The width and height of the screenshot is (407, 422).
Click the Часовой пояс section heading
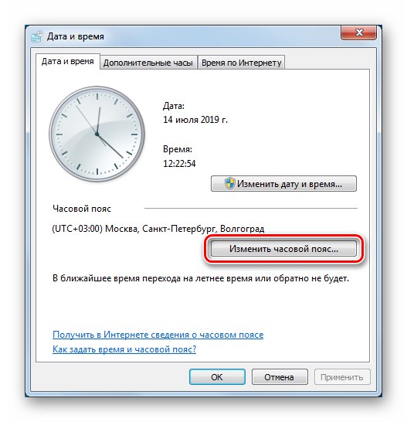[x=82, y=209]
